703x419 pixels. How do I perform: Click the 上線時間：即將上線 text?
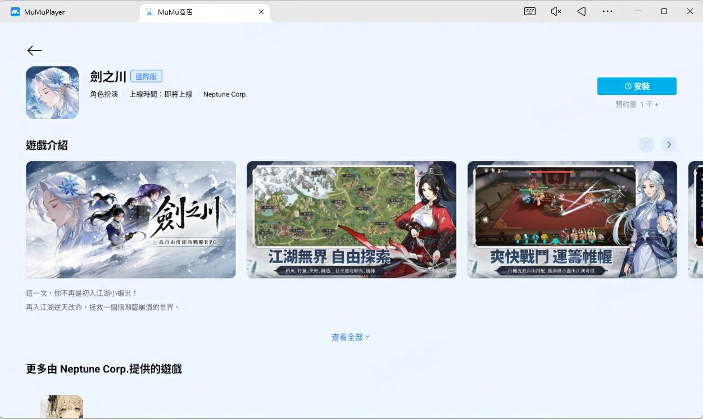pyautogui.click(x=161, y=94)
